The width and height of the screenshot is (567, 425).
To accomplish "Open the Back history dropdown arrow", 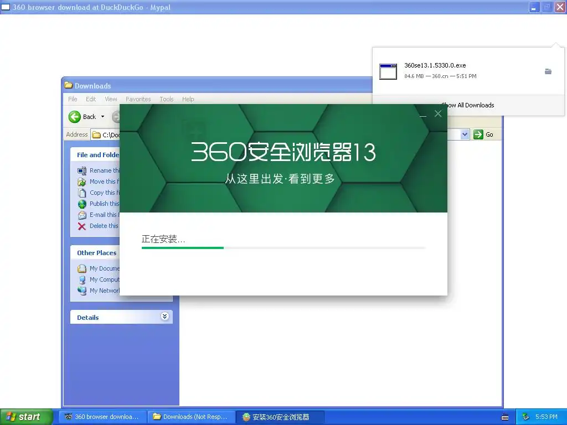I will coord(102,117).
